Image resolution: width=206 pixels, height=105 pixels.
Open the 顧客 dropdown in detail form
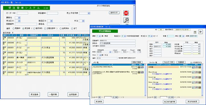pyautogui.click(x=100, y=36)
